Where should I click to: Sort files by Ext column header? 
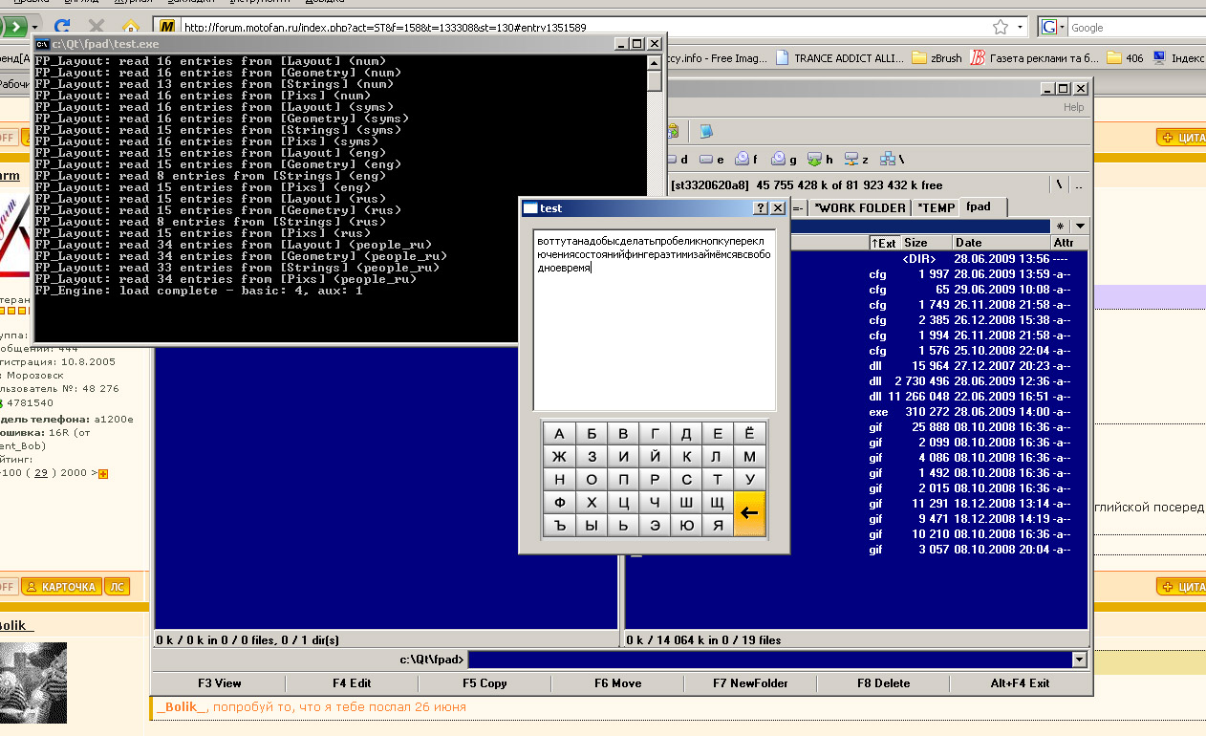click(883, 243)
